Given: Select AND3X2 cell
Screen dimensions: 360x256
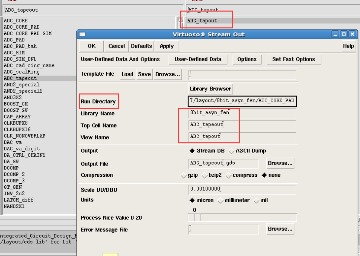Looking at the screenshot, I should pos(13,98).
